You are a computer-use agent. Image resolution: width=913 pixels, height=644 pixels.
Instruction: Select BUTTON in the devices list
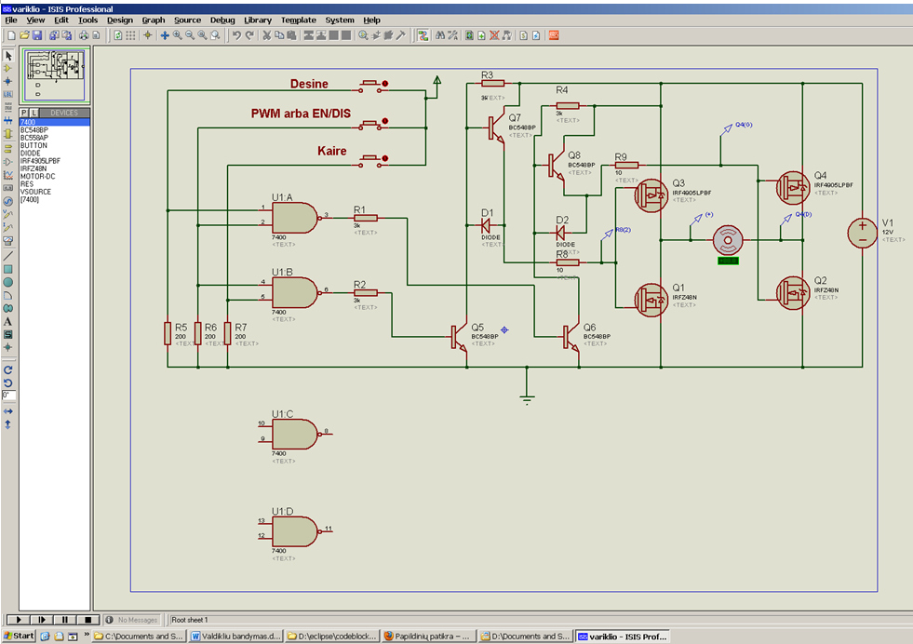pyautogui.click(x=55, y=145)
